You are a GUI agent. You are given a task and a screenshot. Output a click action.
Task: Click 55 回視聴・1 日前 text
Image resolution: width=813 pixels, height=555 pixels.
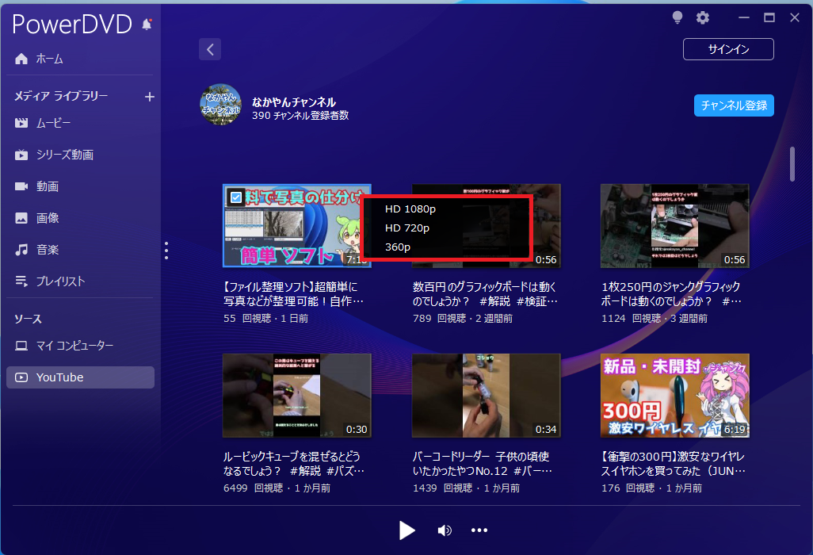(266, 319)
